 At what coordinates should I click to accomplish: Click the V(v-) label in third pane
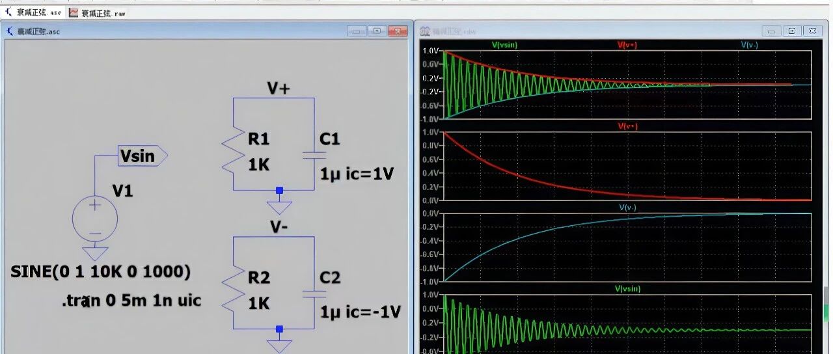pos(627,208)
